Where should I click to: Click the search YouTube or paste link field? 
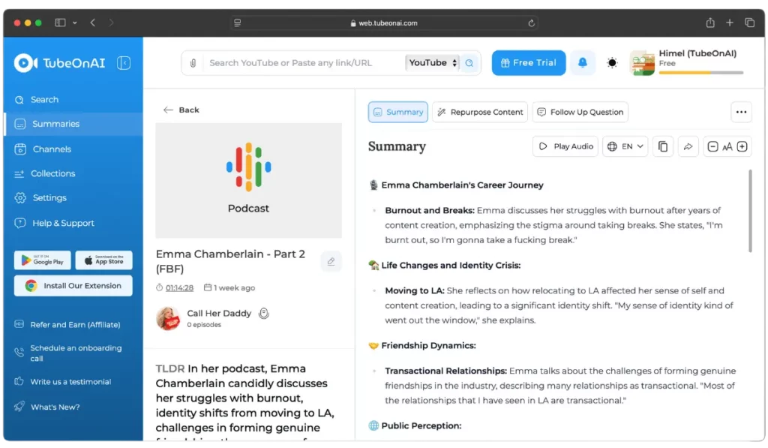303,63
